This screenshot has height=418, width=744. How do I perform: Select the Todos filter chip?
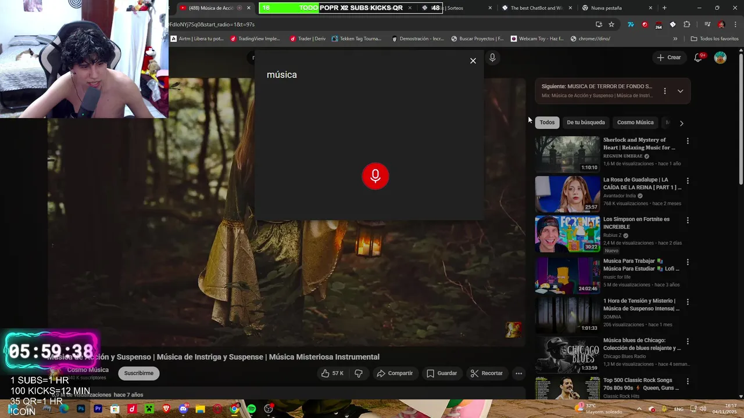pos(547,122)
